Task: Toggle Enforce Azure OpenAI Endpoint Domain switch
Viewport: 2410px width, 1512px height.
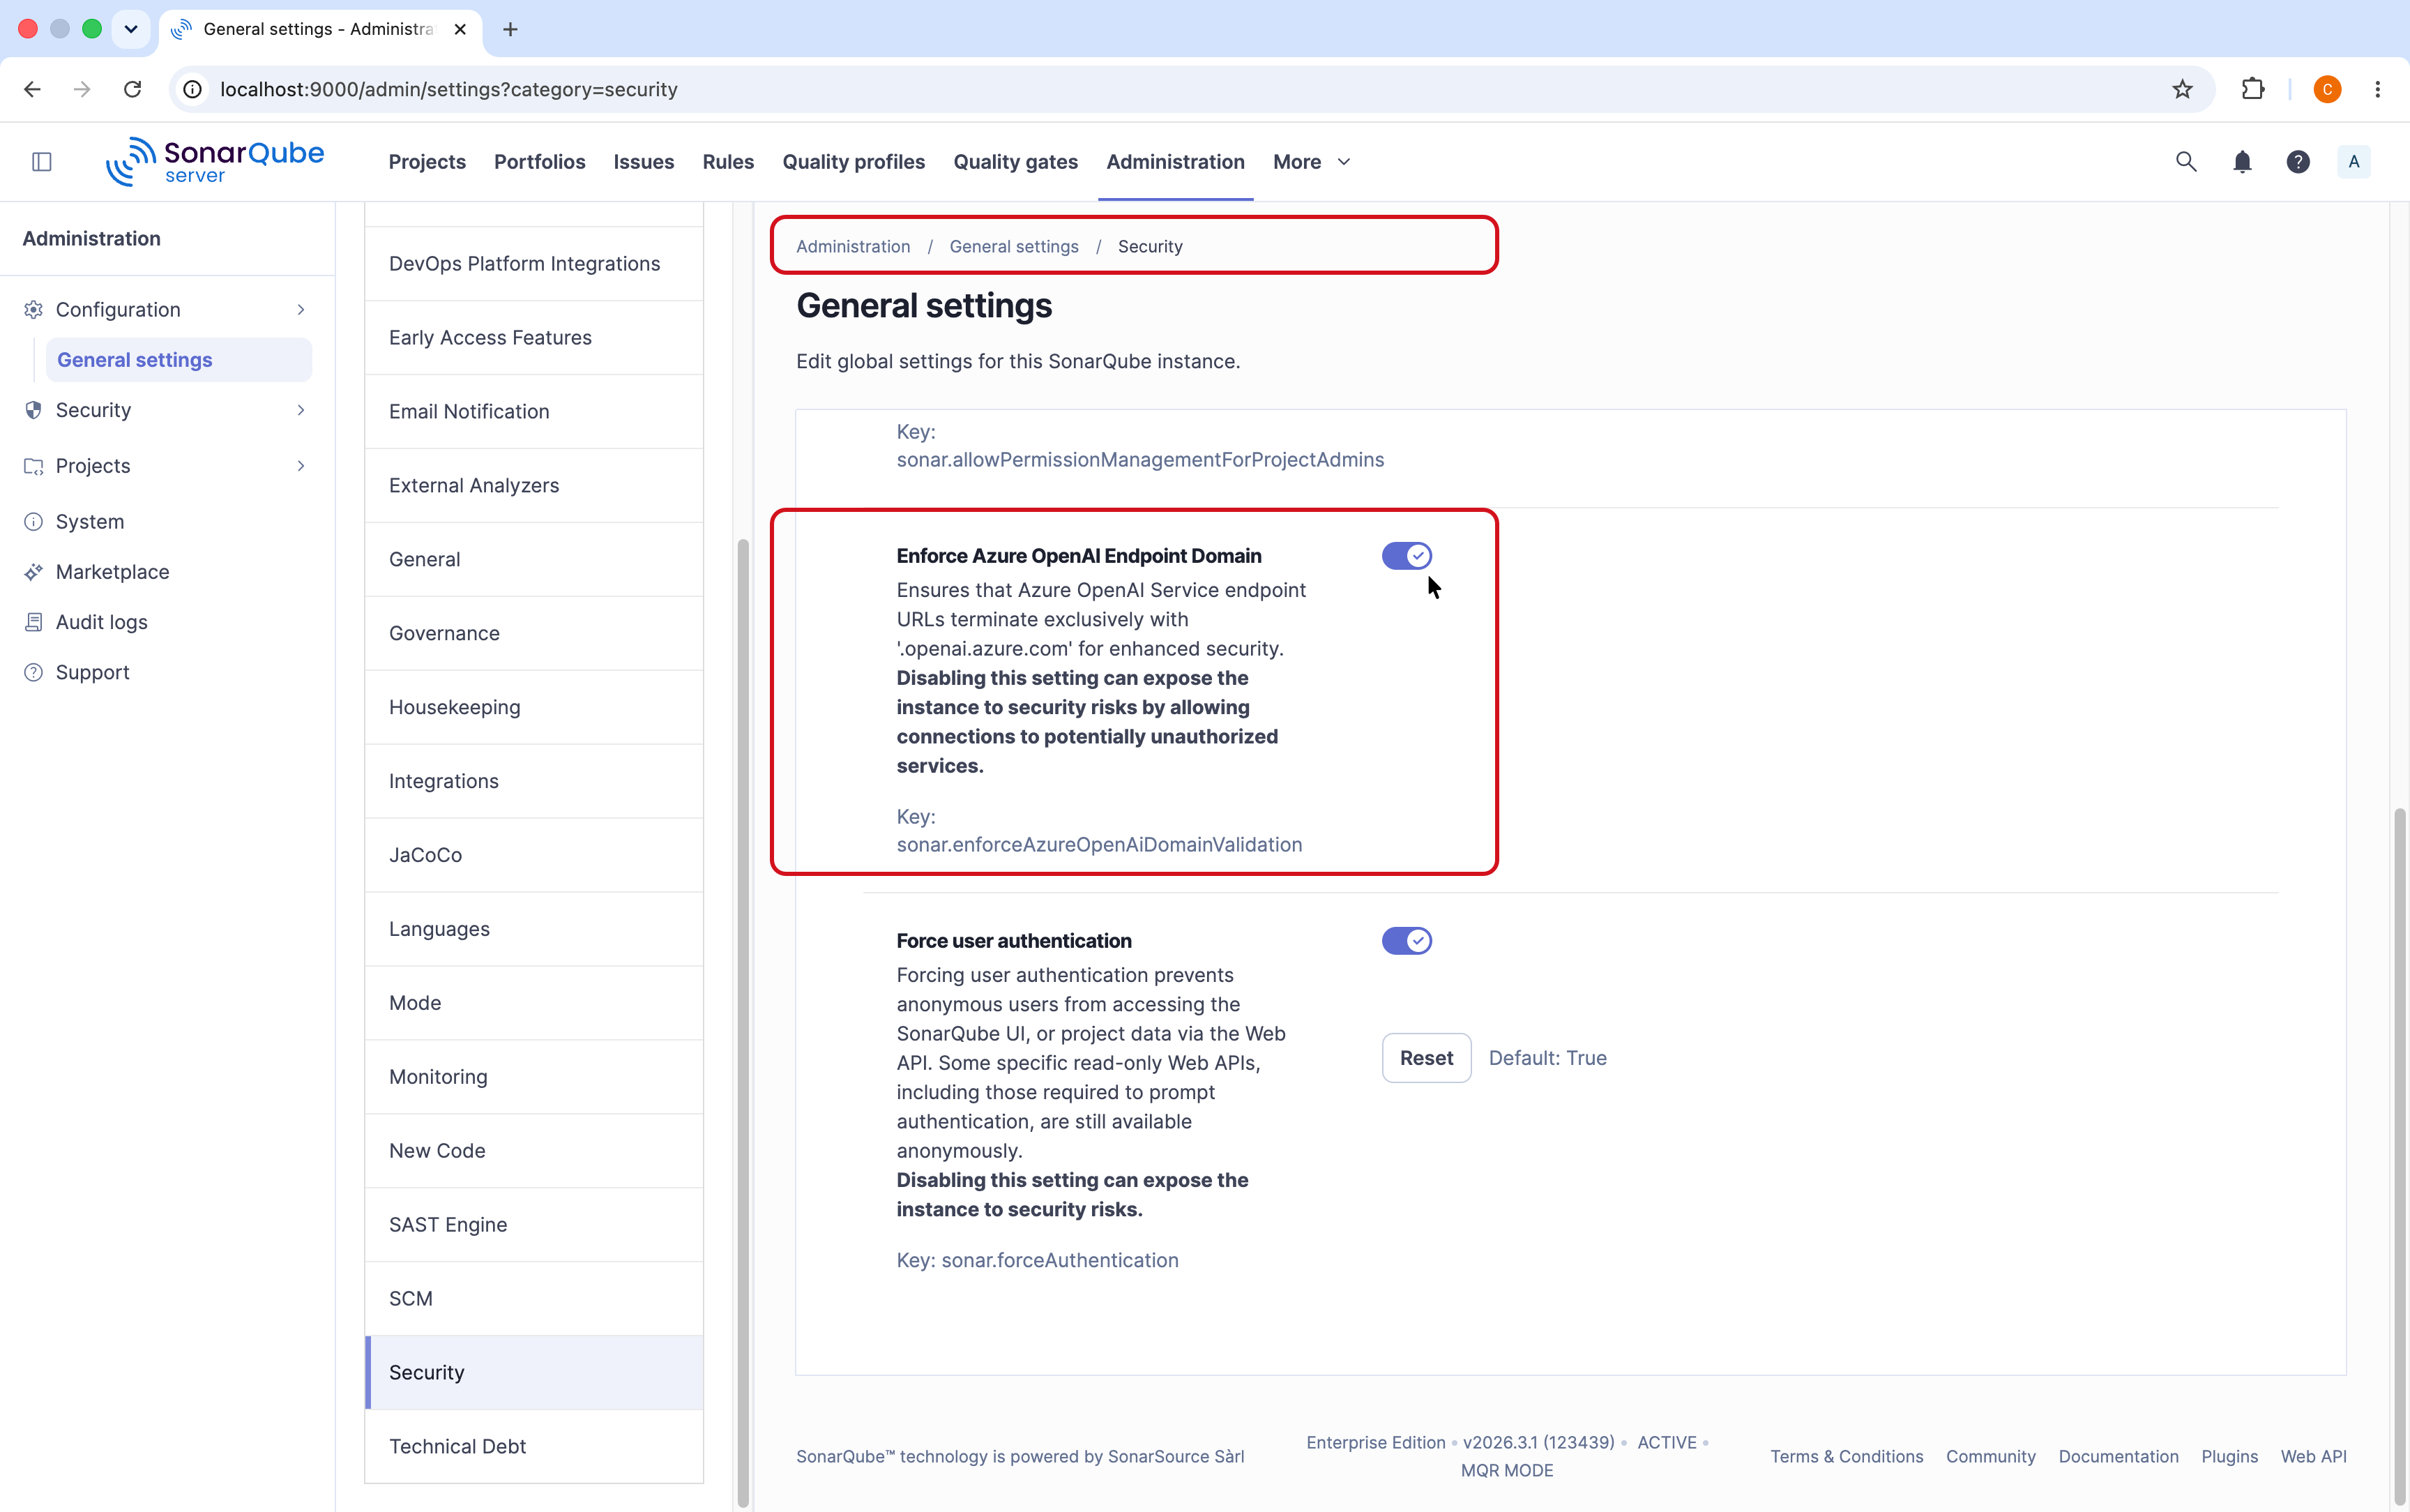Action: [x=1407, y=556]
